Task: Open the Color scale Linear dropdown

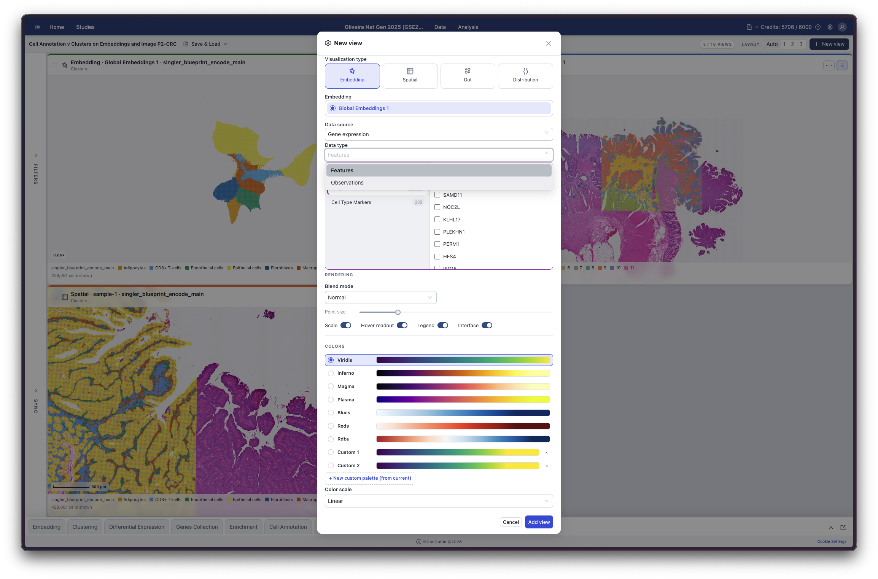Action: [439, 501]
